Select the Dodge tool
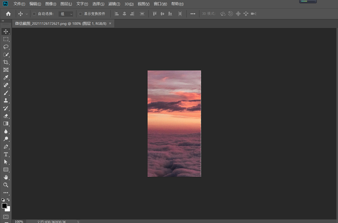The image size is (338, 223). pyautogui.click(x=6, y=139)
